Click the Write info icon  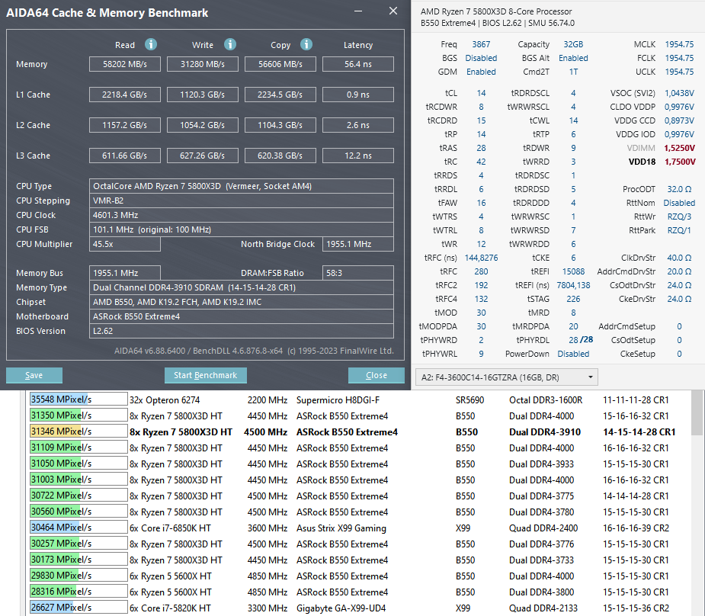tap(230, 44)
